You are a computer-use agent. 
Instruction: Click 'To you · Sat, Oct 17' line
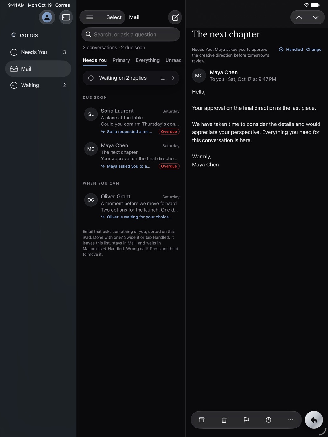tap(243, 79)
